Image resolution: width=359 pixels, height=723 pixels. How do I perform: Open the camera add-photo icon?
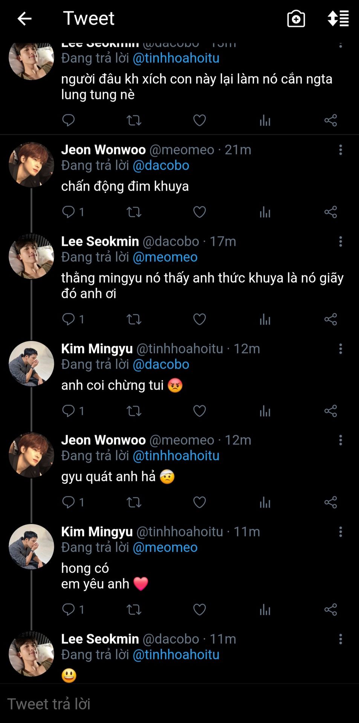pyautogui.click(x=296, y=18)
